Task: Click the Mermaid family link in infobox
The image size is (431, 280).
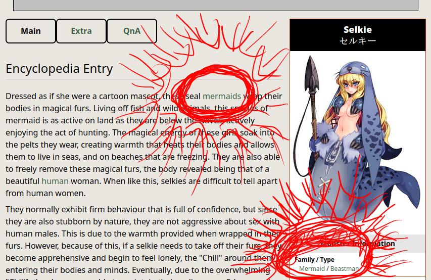Action: tap(312, 269)
